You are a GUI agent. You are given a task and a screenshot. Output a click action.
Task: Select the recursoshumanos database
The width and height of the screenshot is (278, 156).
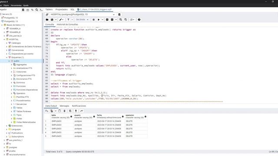point(17,155)
